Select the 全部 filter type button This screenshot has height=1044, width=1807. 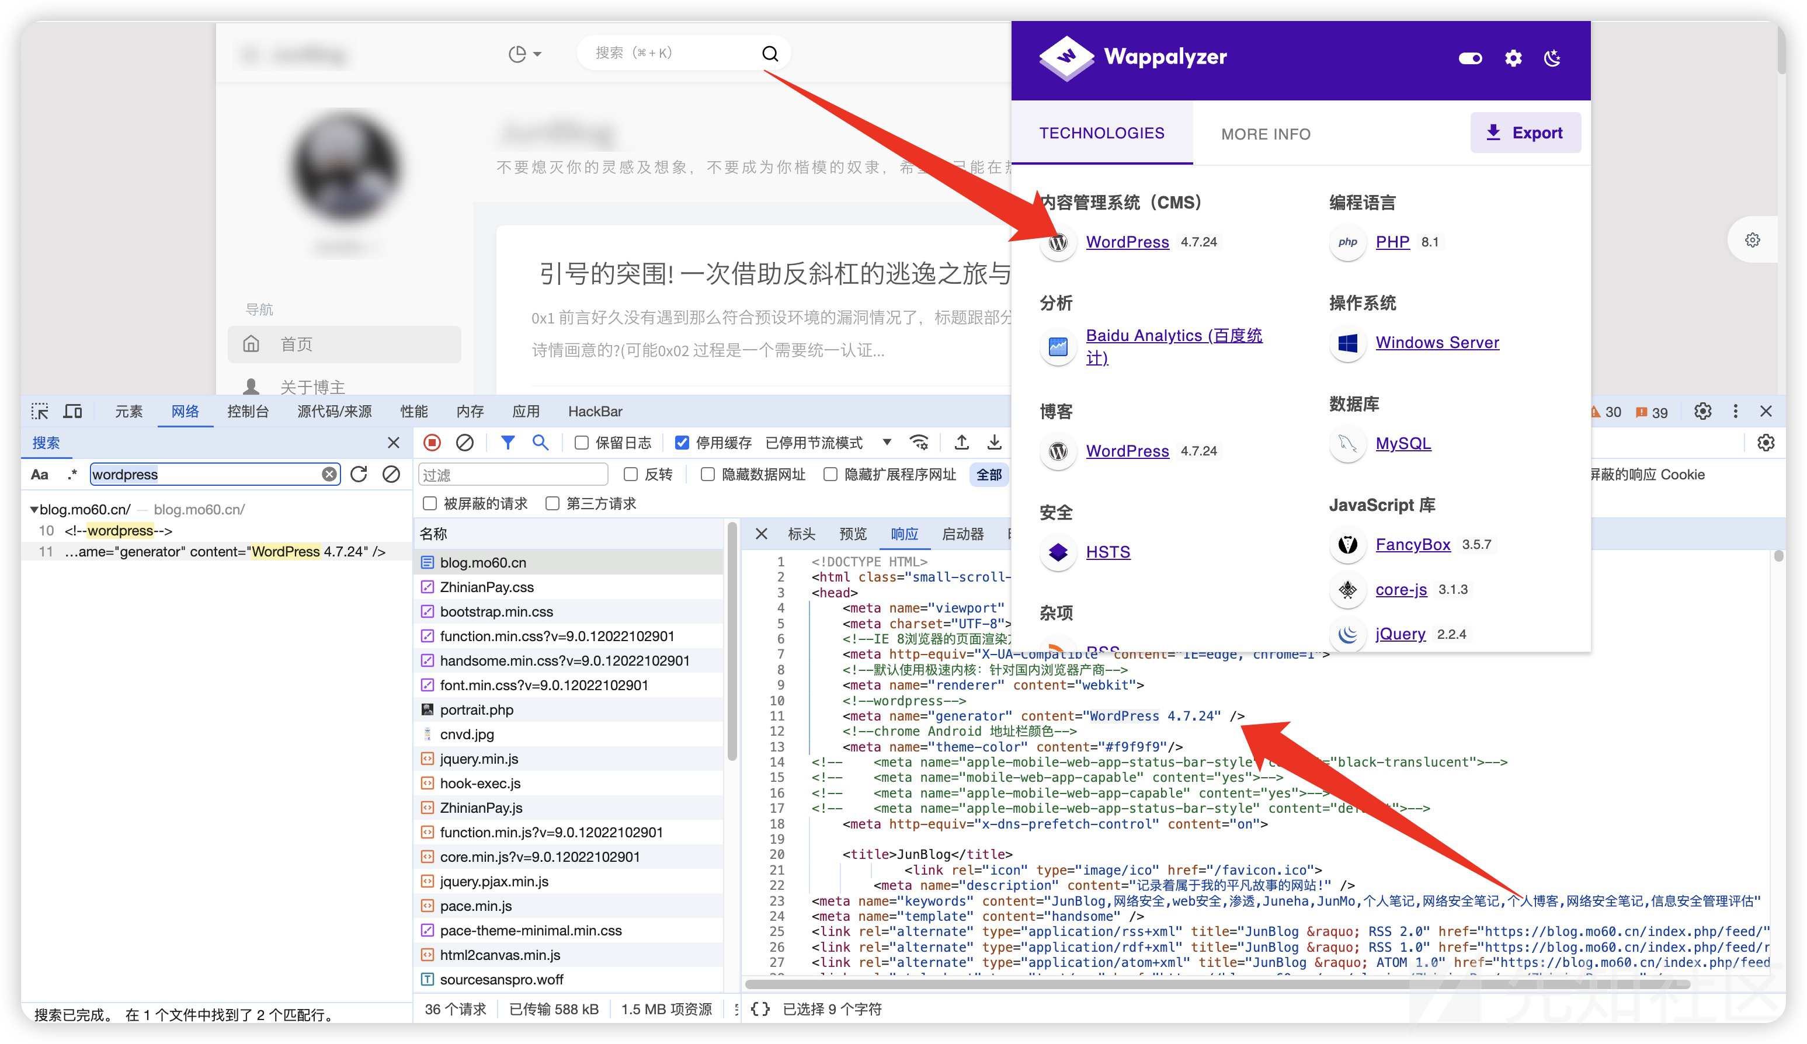tap(989, 475)
